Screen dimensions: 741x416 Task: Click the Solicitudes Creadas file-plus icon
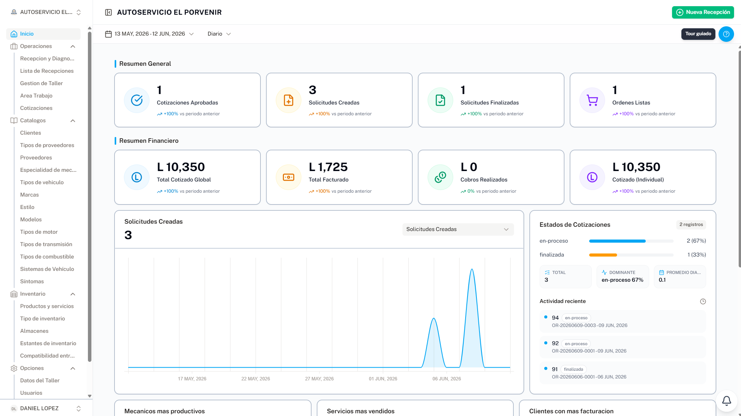289,100
